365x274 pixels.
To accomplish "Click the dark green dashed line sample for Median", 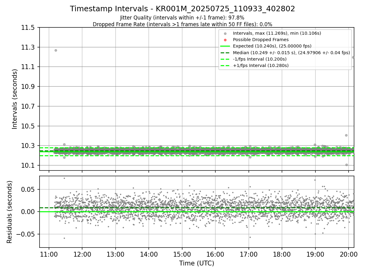I will coord(225,53).
